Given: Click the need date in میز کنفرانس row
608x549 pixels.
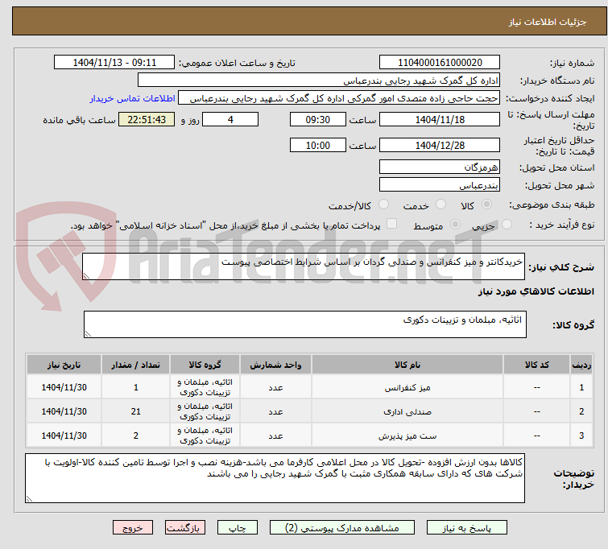Looking at the screenshot, I should pos(64,388).
